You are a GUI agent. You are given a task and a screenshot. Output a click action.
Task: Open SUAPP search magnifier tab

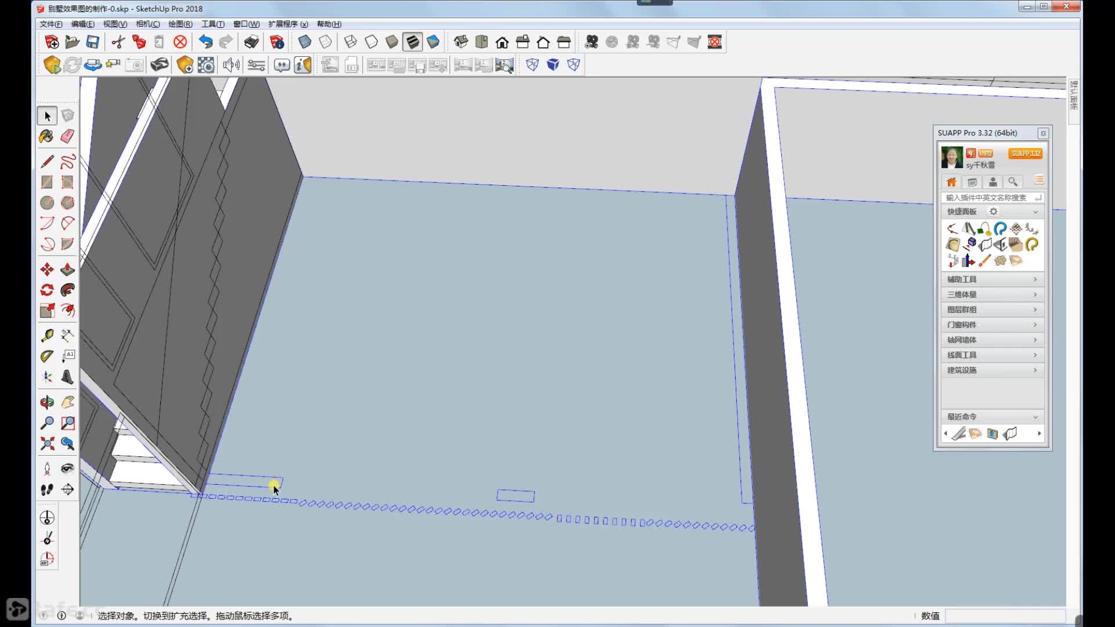(x=1013, y=182)
